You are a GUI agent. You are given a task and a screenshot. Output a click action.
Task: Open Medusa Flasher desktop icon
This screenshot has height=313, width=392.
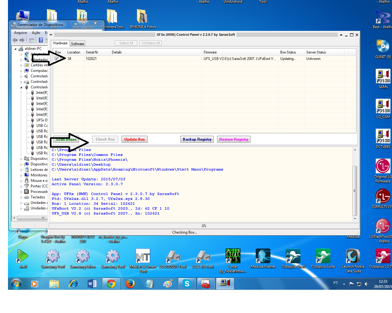point(263,258)
